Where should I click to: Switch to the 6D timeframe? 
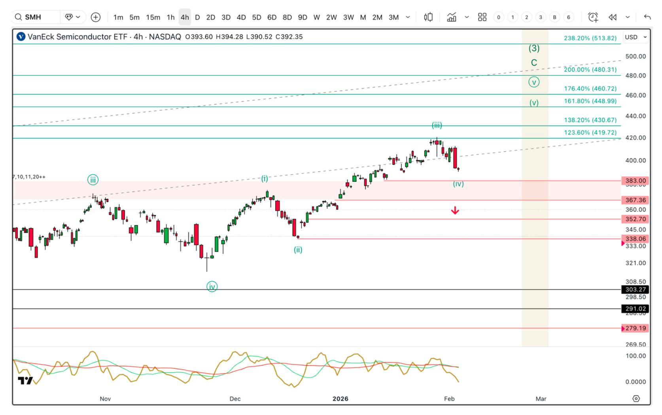(272, 17)
